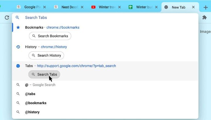Viewport: 211px width, 120px height.
Task: Click the magnifier icon beside @tabs
Action: [18, 94]
